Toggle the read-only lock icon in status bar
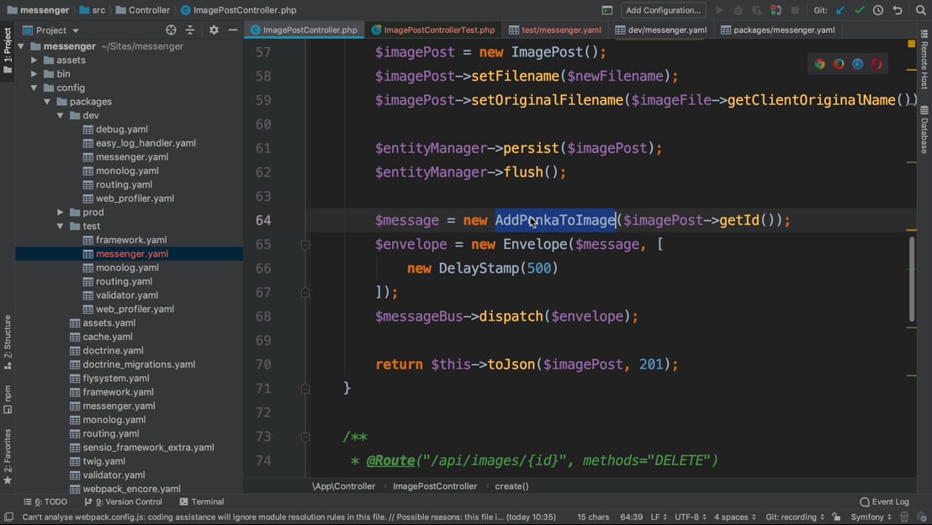This screenshot has width=932, height=525. point(836,517)
